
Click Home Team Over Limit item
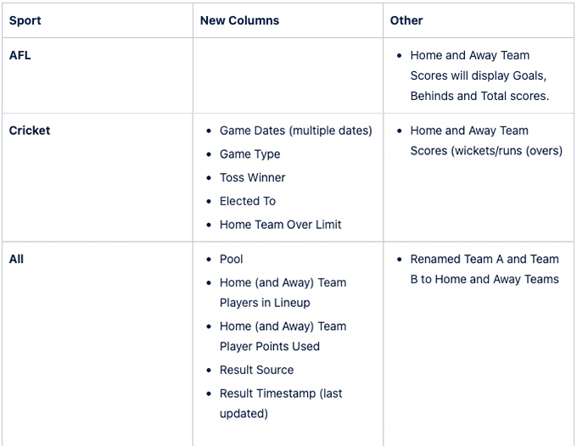pyautogui.click(x=280, y=225)
